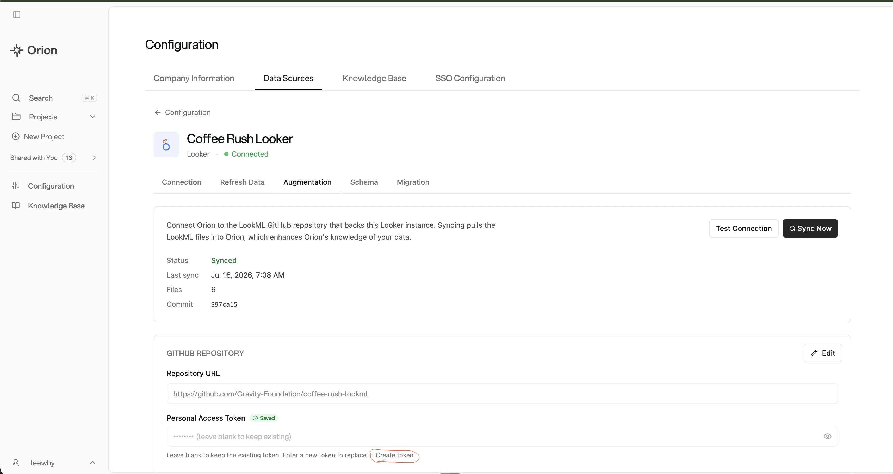Click the Personal Access Token label

(x=206, y=418)
